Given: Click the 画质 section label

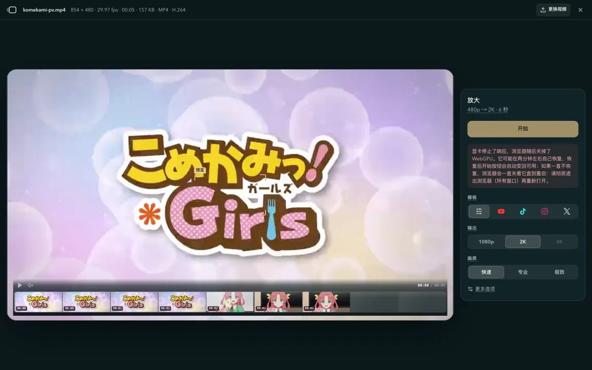Looking at the screenshot, I should [472, 258].
